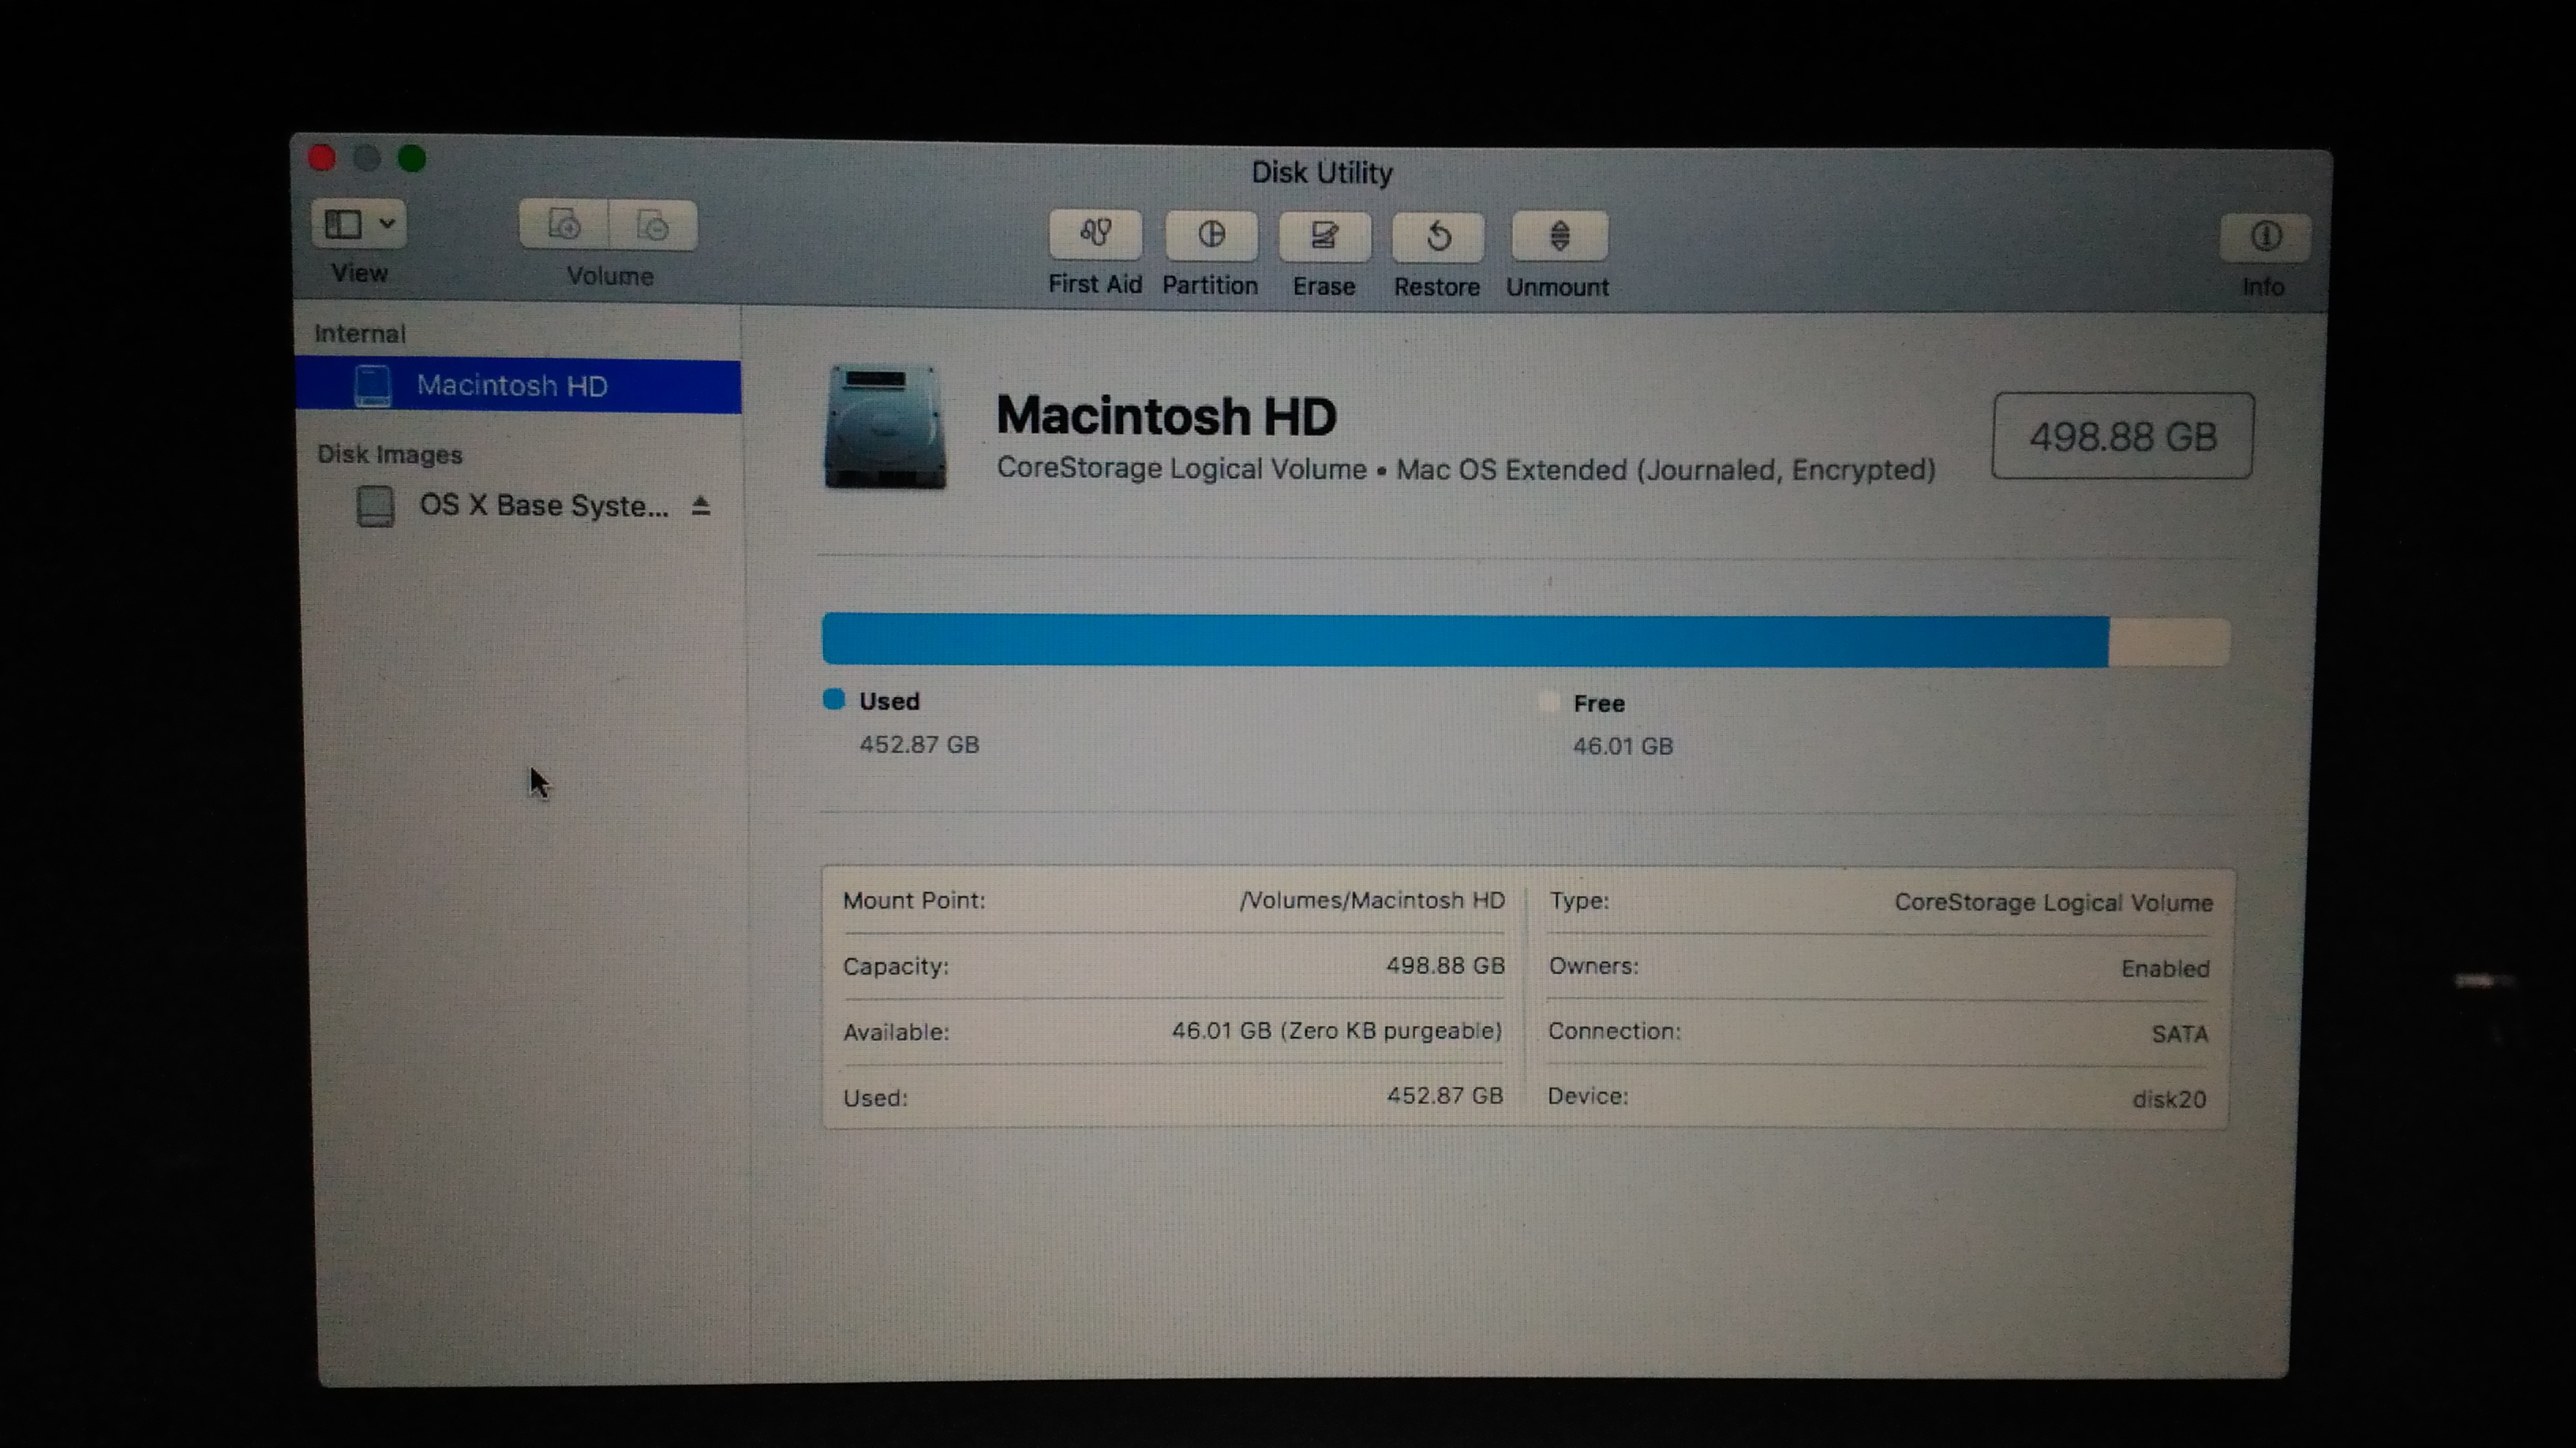Click the Macintosh HD title text
2576x1448 pixels.
1166,416
